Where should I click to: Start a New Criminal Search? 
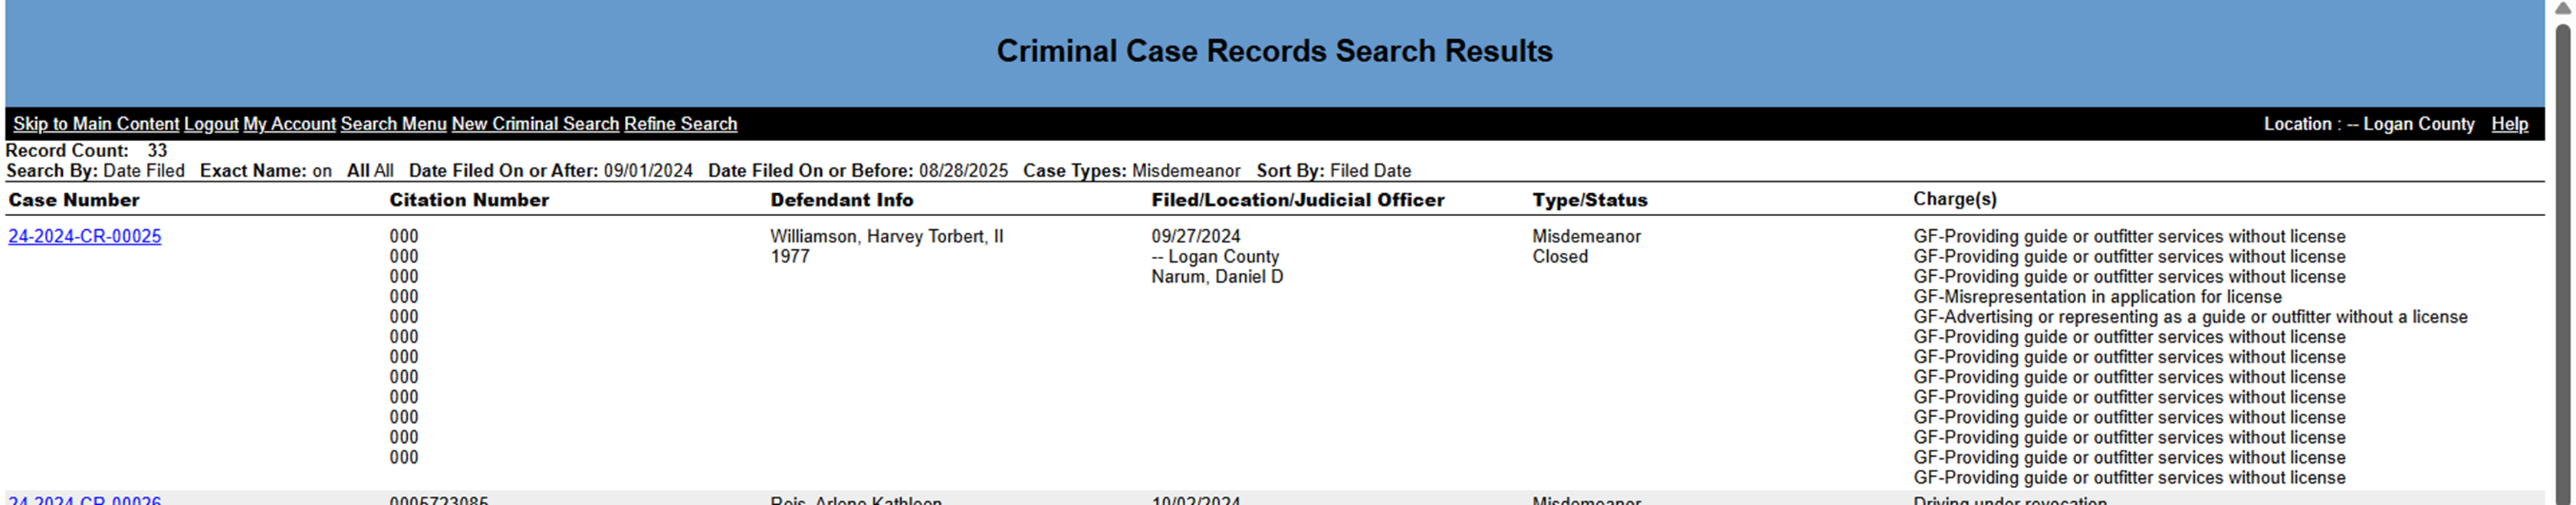[535, 124]
